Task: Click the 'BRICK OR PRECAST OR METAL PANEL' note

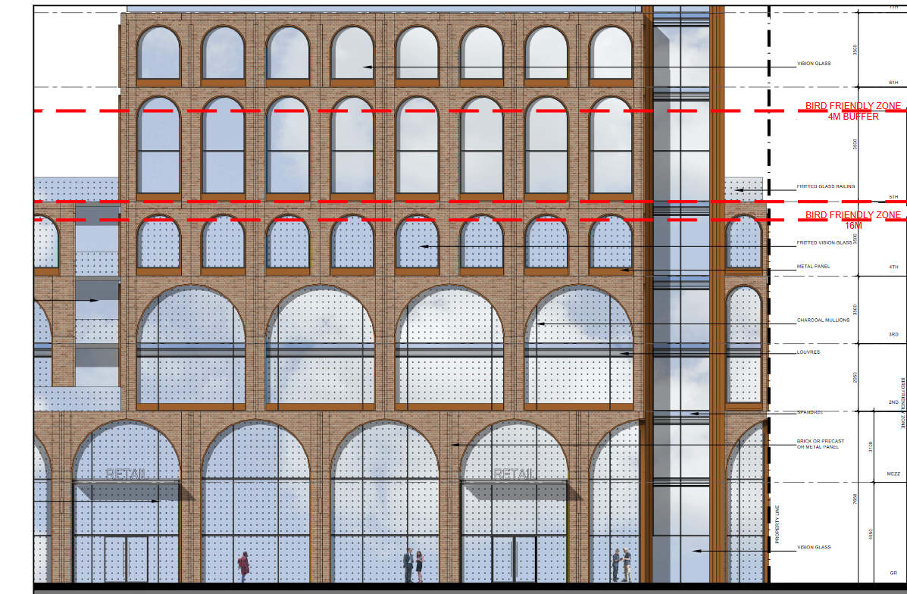Action: click(820, 444)
